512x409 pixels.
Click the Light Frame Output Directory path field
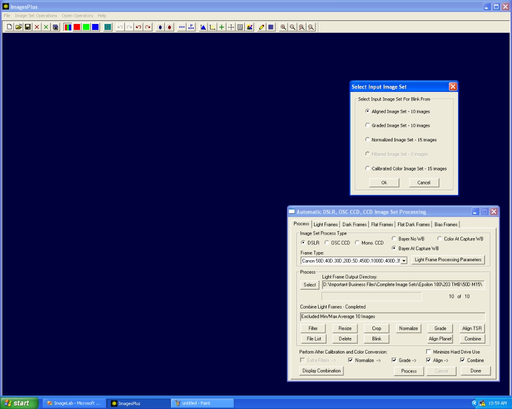pyautogui.click(x=403, y=285)
